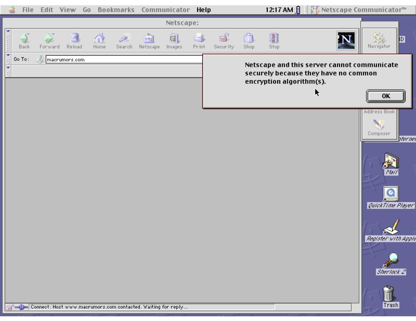This screenshot has height=321, width=416.
Task: Open Navigator in the component bar
Action: [379, 40]
